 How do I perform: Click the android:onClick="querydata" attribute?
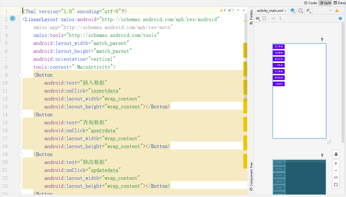pos(81,131)
